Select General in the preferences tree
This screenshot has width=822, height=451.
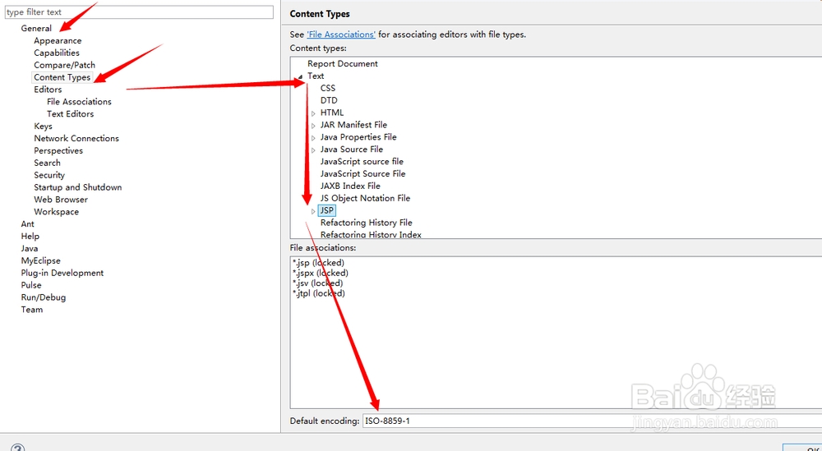[x=36, y=28]
